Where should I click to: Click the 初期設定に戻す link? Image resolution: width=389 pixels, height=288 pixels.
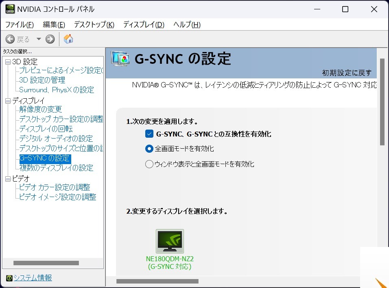(347, 73)
